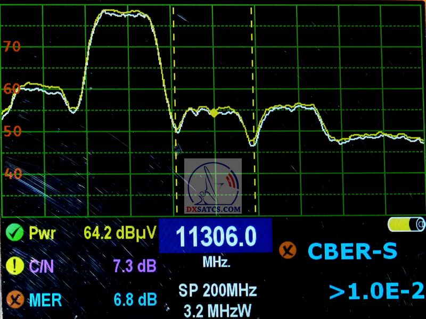Viewport: 426px width, 319px height.
Task: Click the 70 level axis label
Action: (12, 47)
